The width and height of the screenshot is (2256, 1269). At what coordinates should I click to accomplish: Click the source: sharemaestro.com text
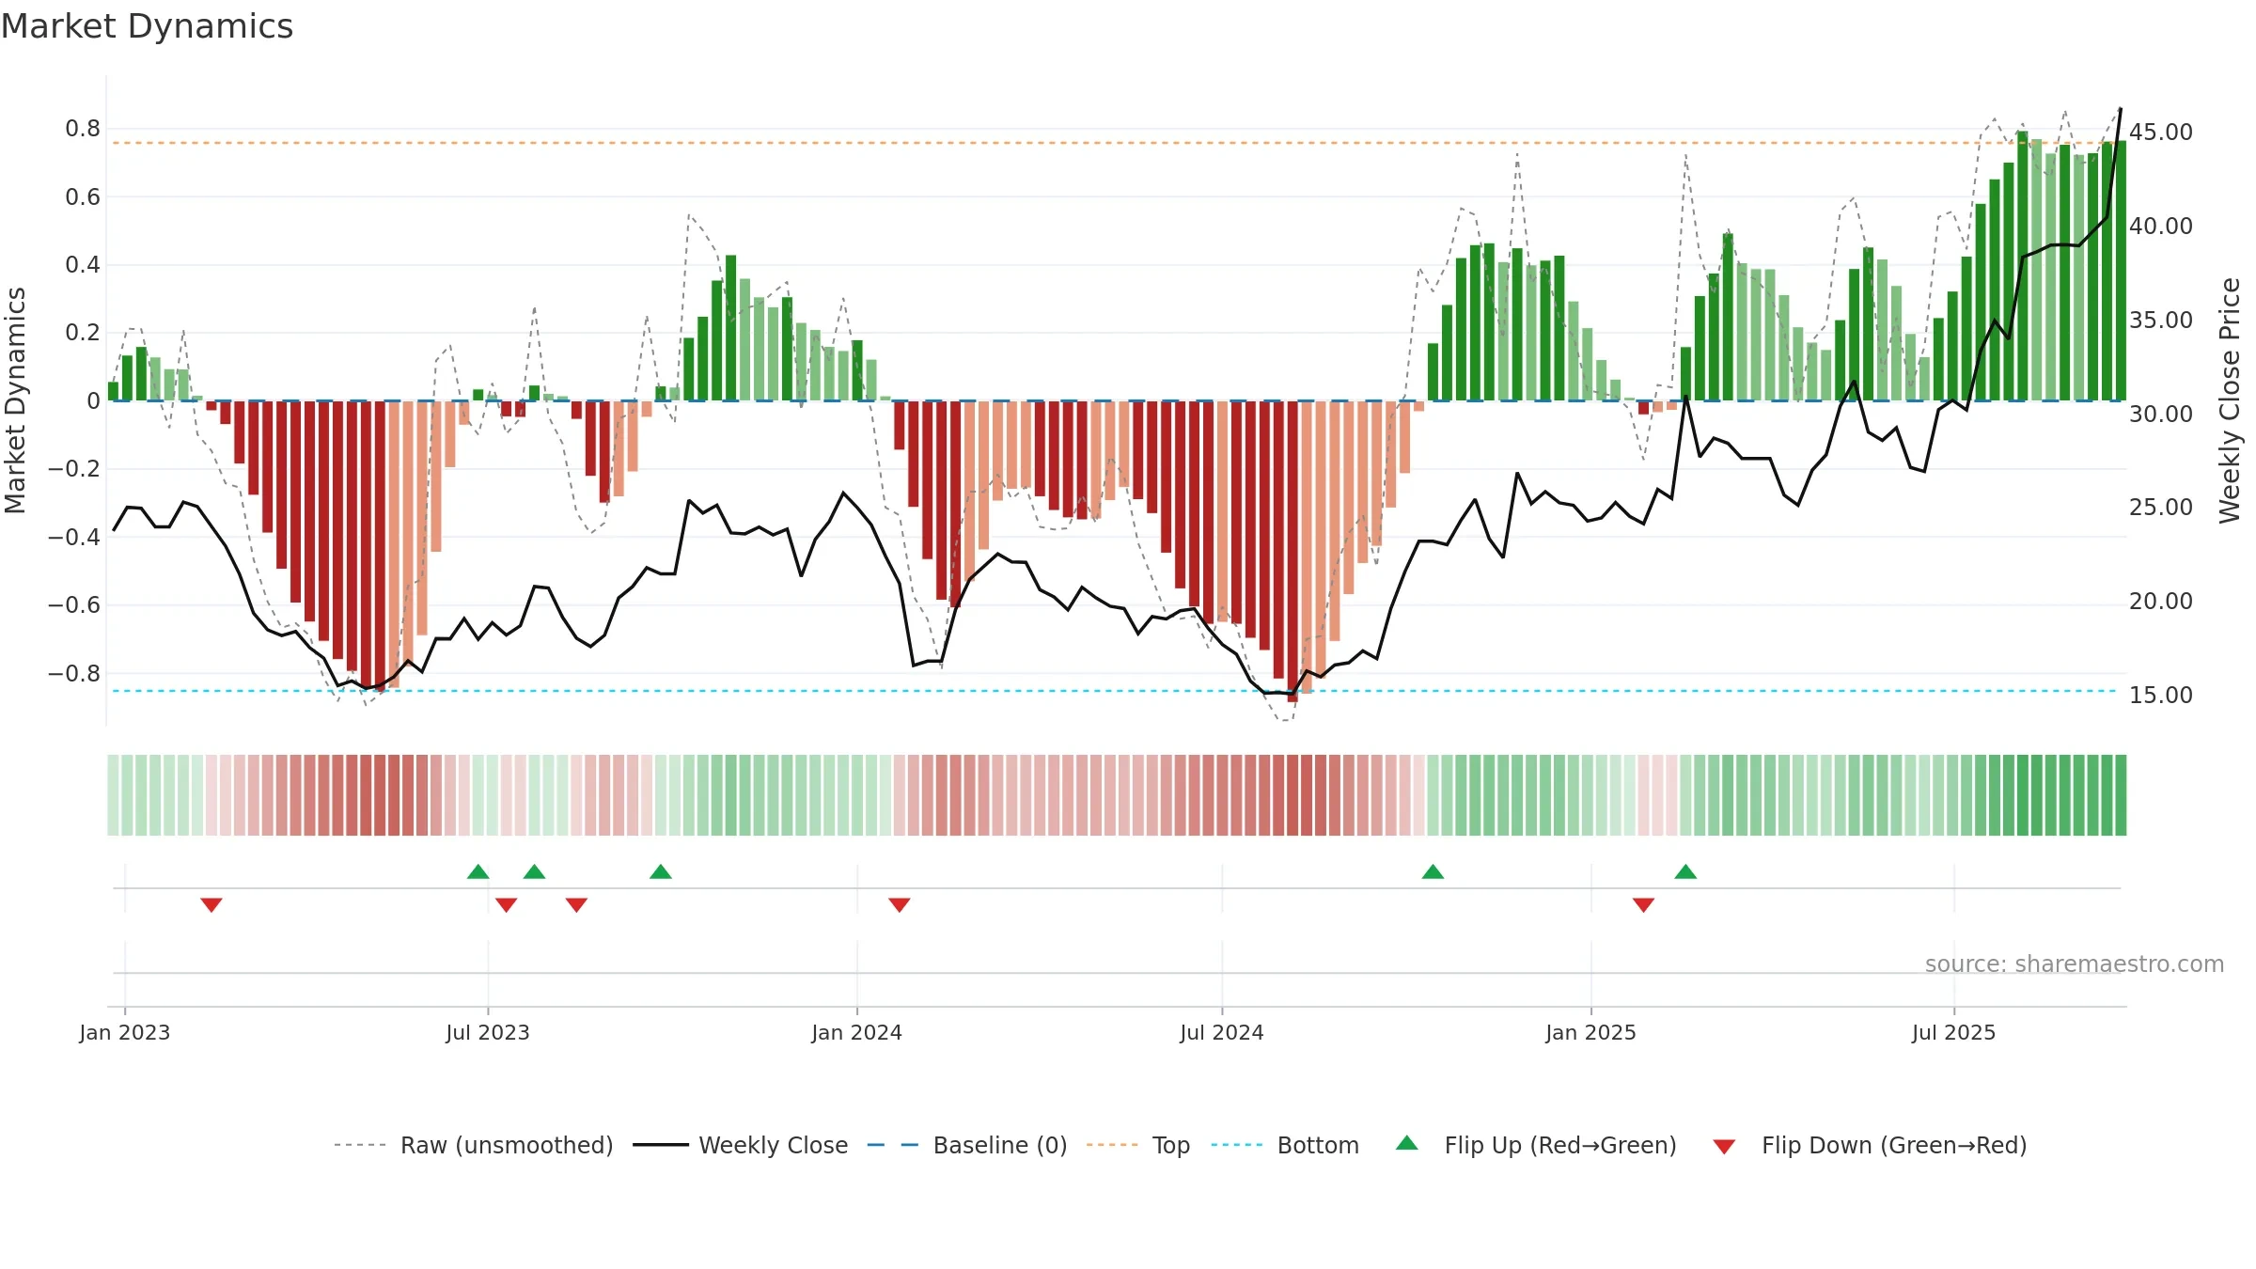coord(2075,964)
